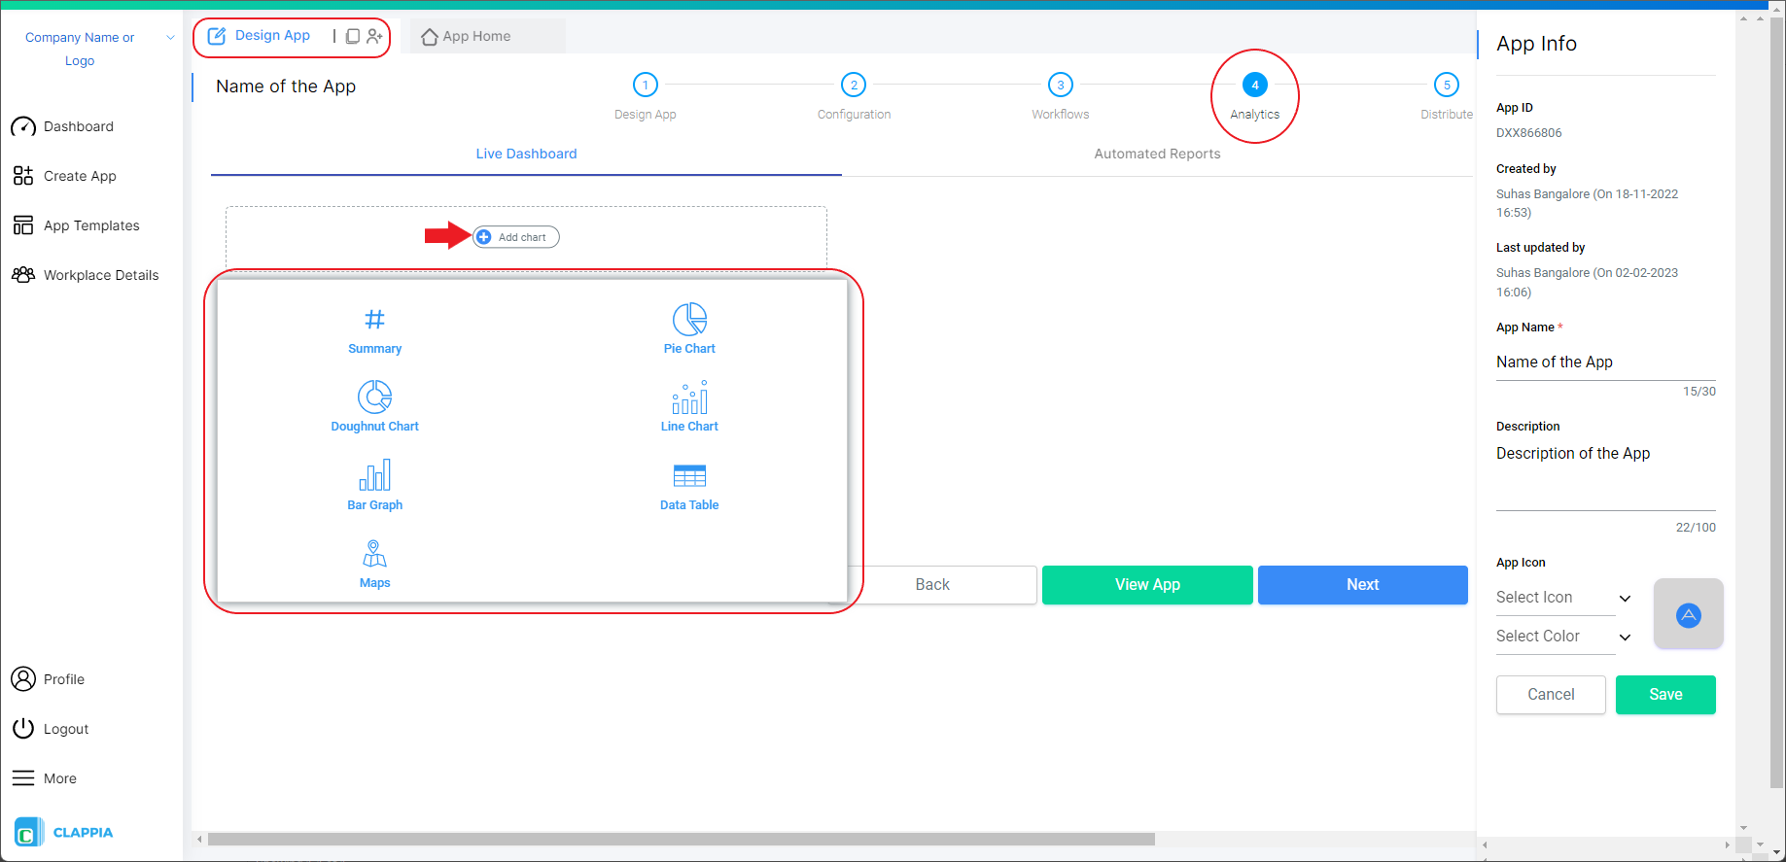Click the Add chart button label

click(522, 237)
